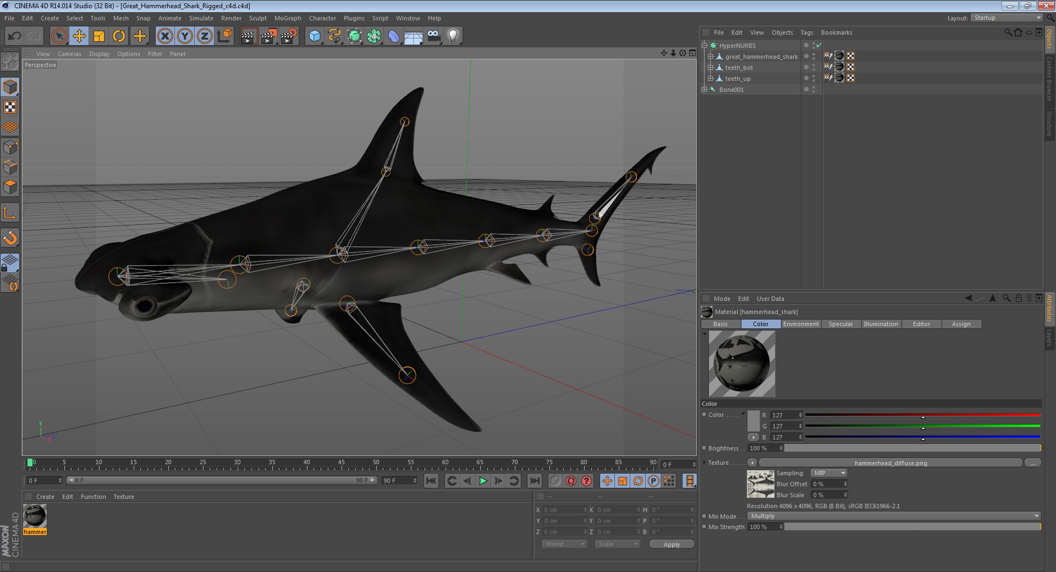Open spline tools icon
The width and height of the screenshot is (1056, 572).
[334, 36]
